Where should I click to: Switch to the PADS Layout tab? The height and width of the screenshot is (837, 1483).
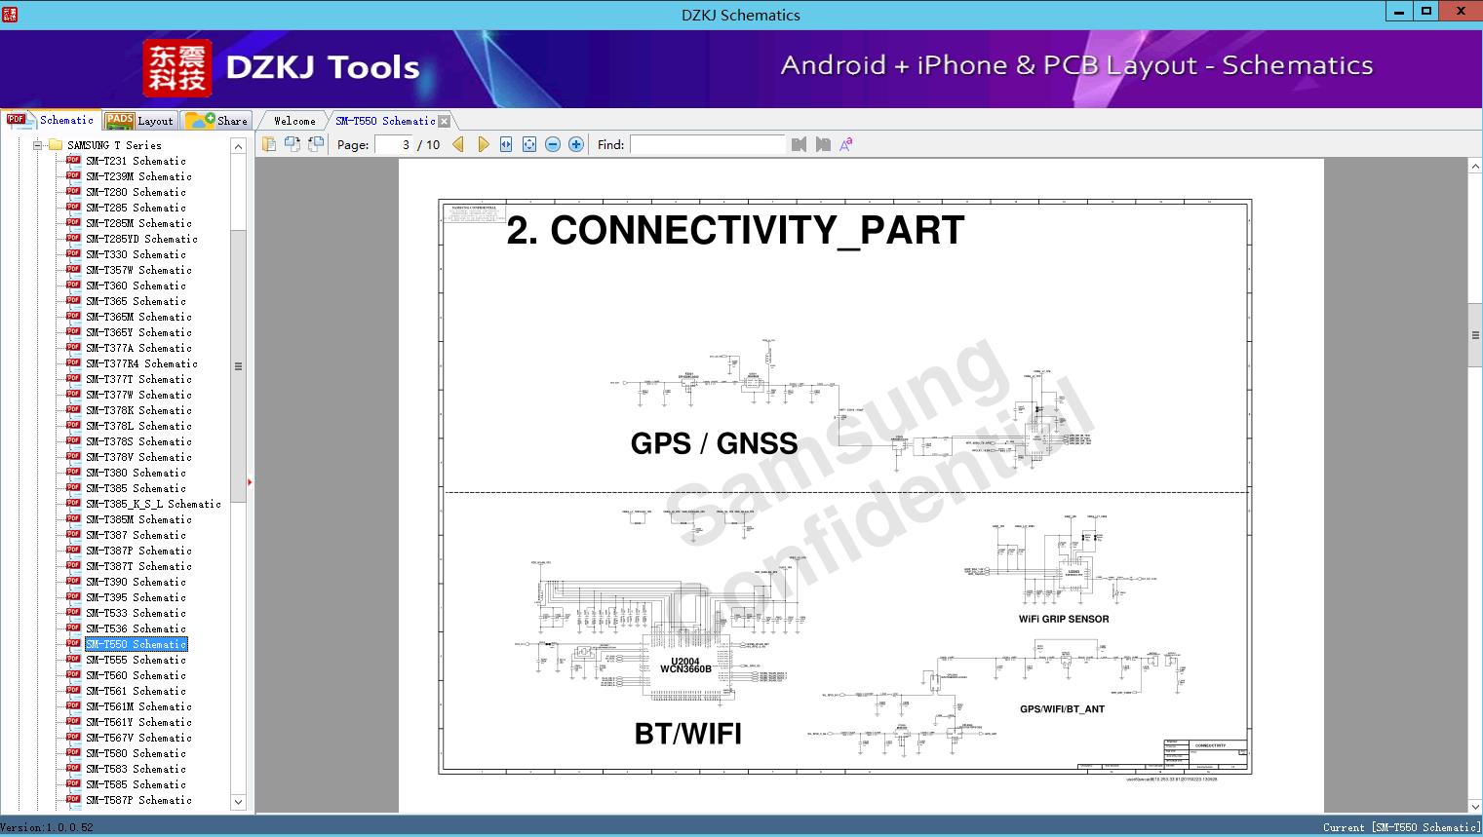[x=139, y=121]
